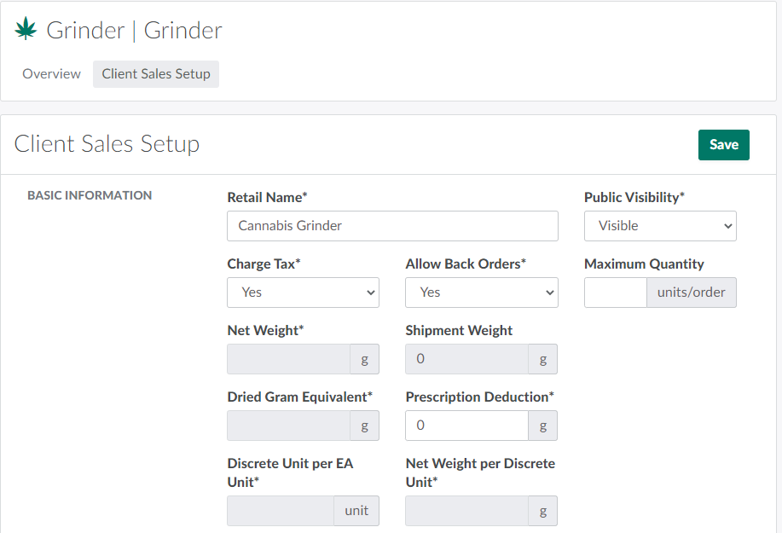Open the Allow Back Orders dropdown
The width and height of the screenshot is (782, 533).
(x=481, y=293)
